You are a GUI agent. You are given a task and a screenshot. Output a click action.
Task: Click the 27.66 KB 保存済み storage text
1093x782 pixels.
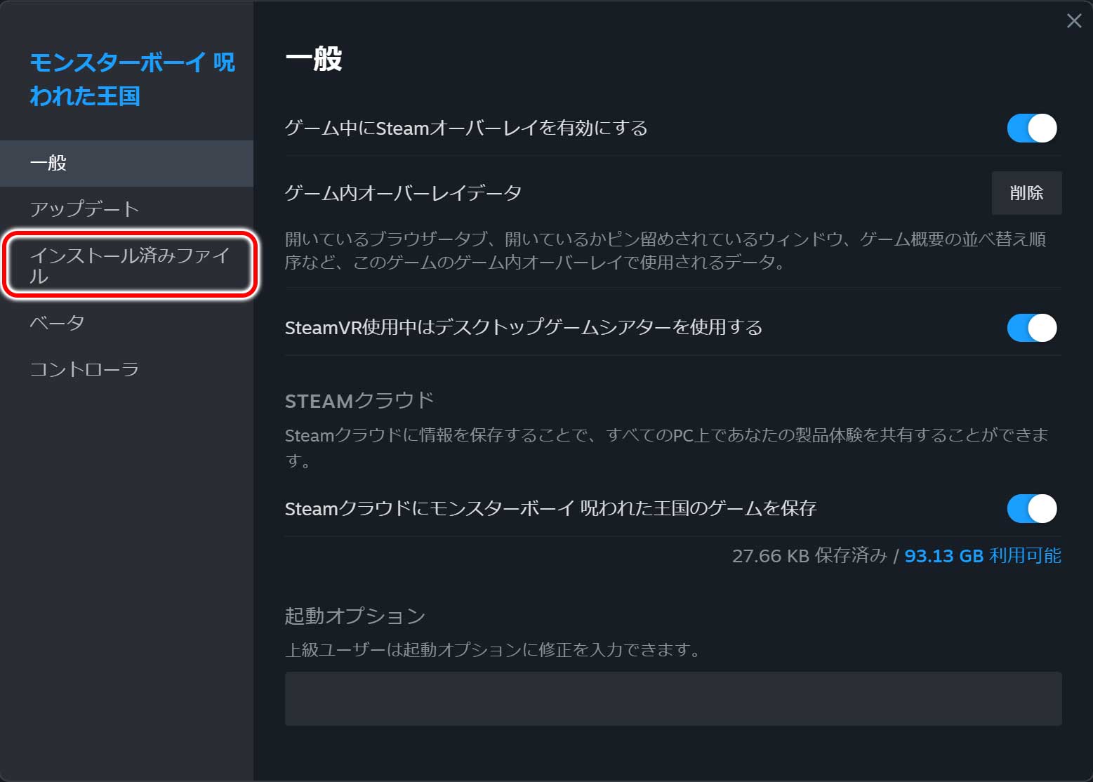click(x=808, y=556)
